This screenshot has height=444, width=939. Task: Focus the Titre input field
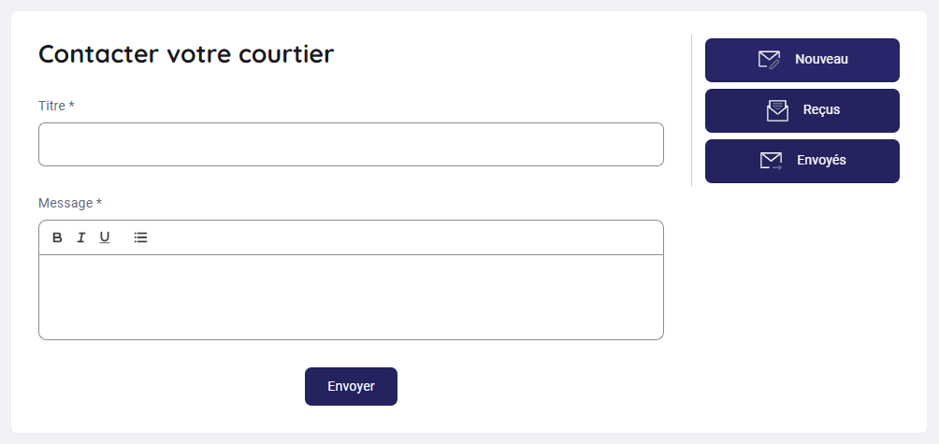351,145
